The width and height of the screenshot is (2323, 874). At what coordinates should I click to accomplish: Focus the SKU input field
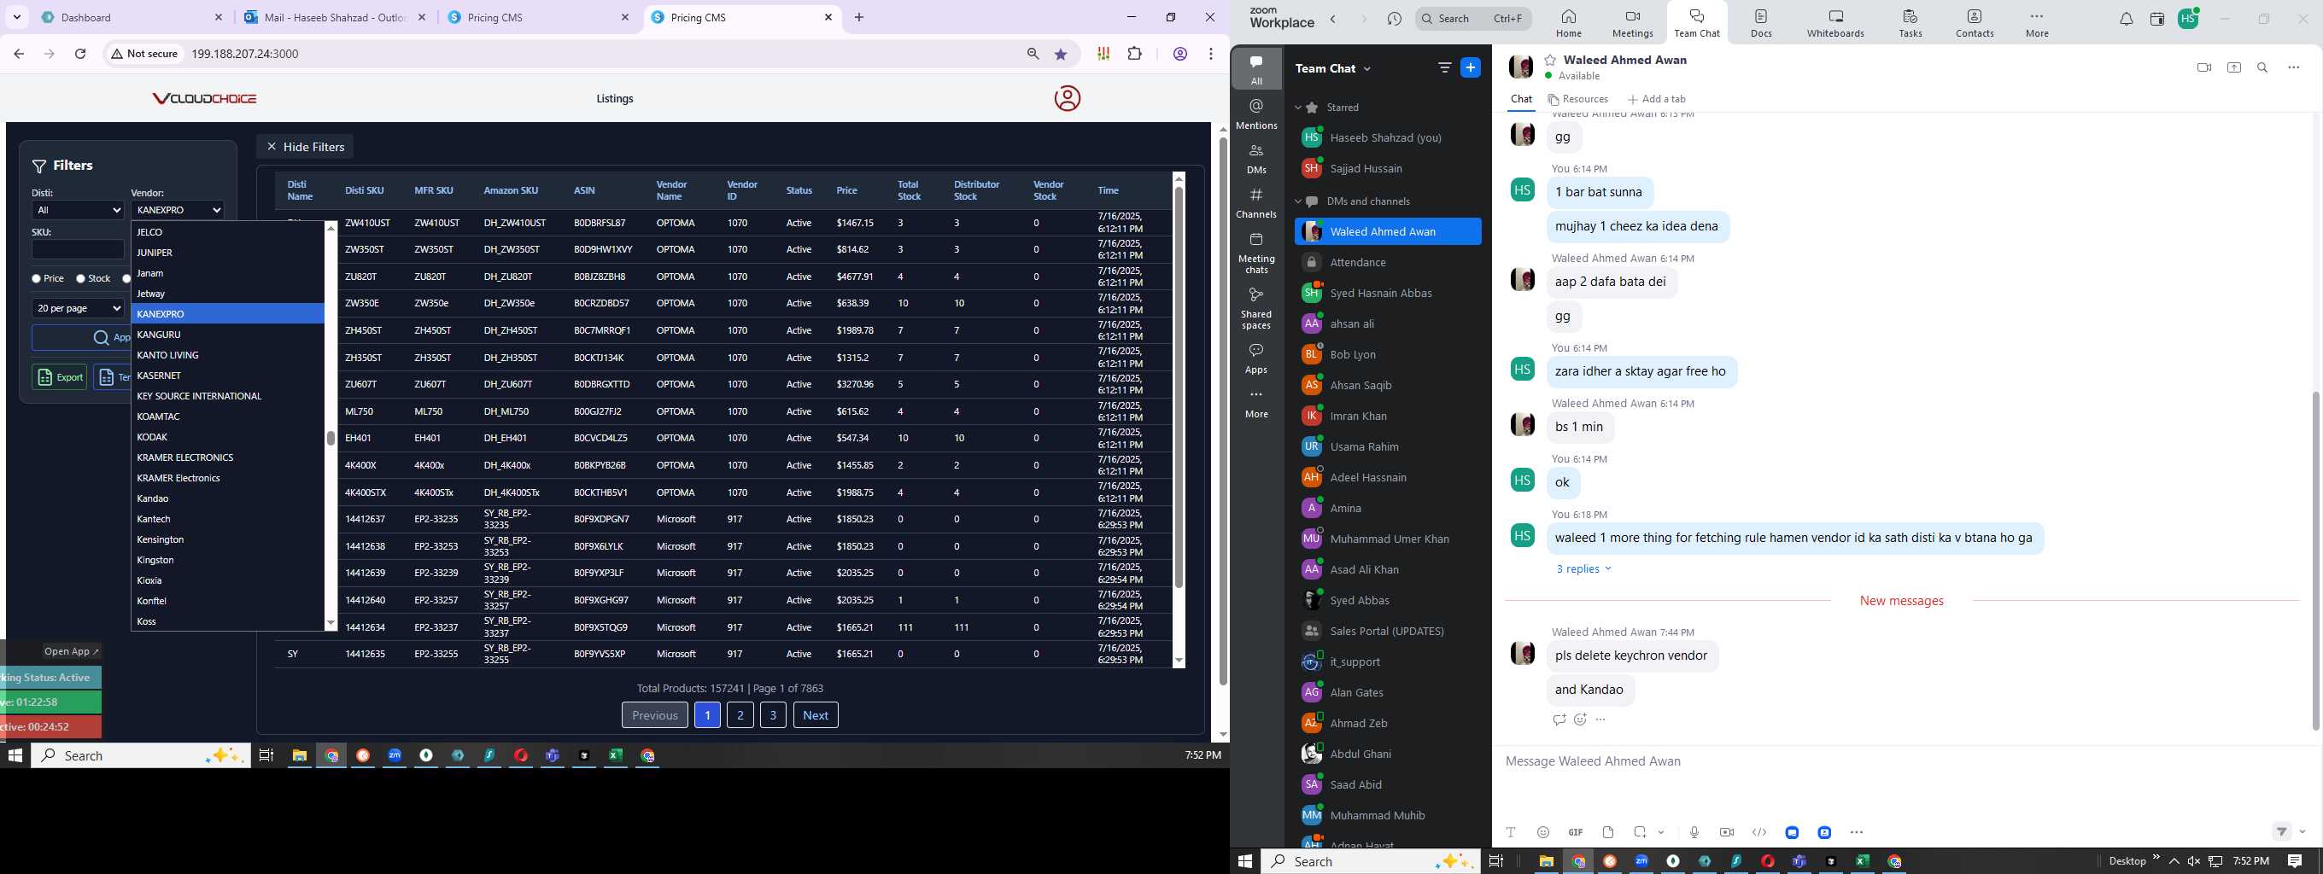click(78, 249)
